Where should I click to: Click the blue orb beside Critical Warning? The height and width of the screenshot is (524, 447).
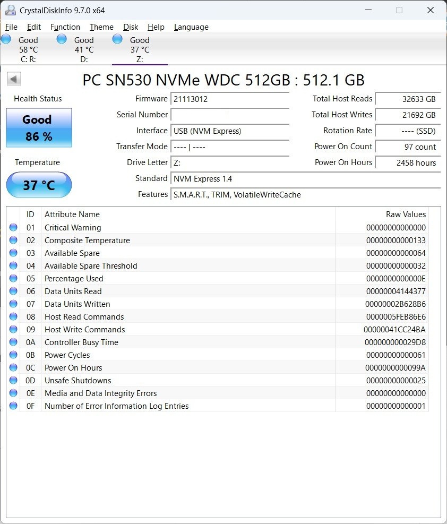click(x=13, y=228)
